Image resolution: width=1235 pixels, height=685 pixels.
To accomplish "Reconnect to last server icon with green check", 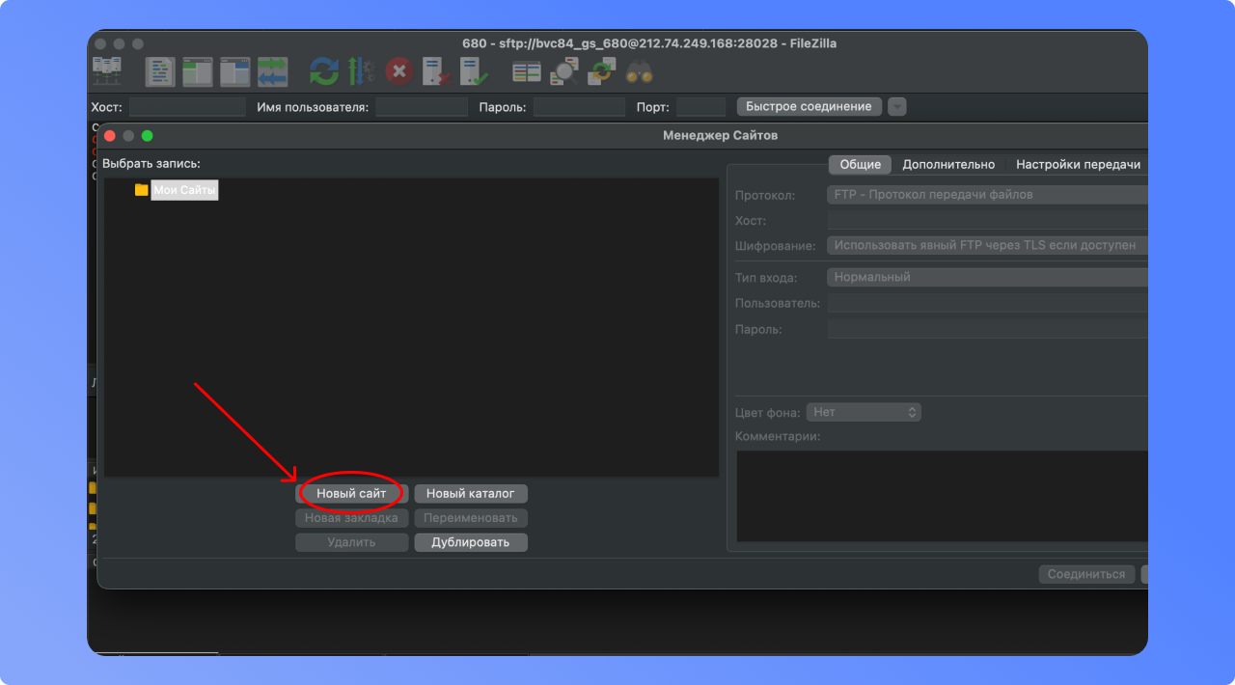I will (473, 71).
